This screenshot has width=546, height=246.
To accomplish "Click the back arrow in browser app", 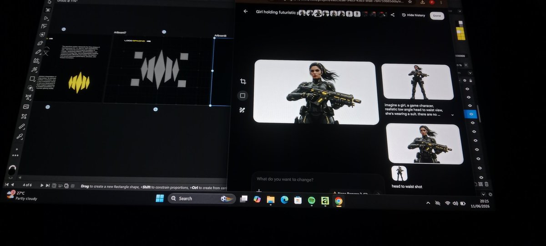I will pyautogui.click(x=246, y=11).
